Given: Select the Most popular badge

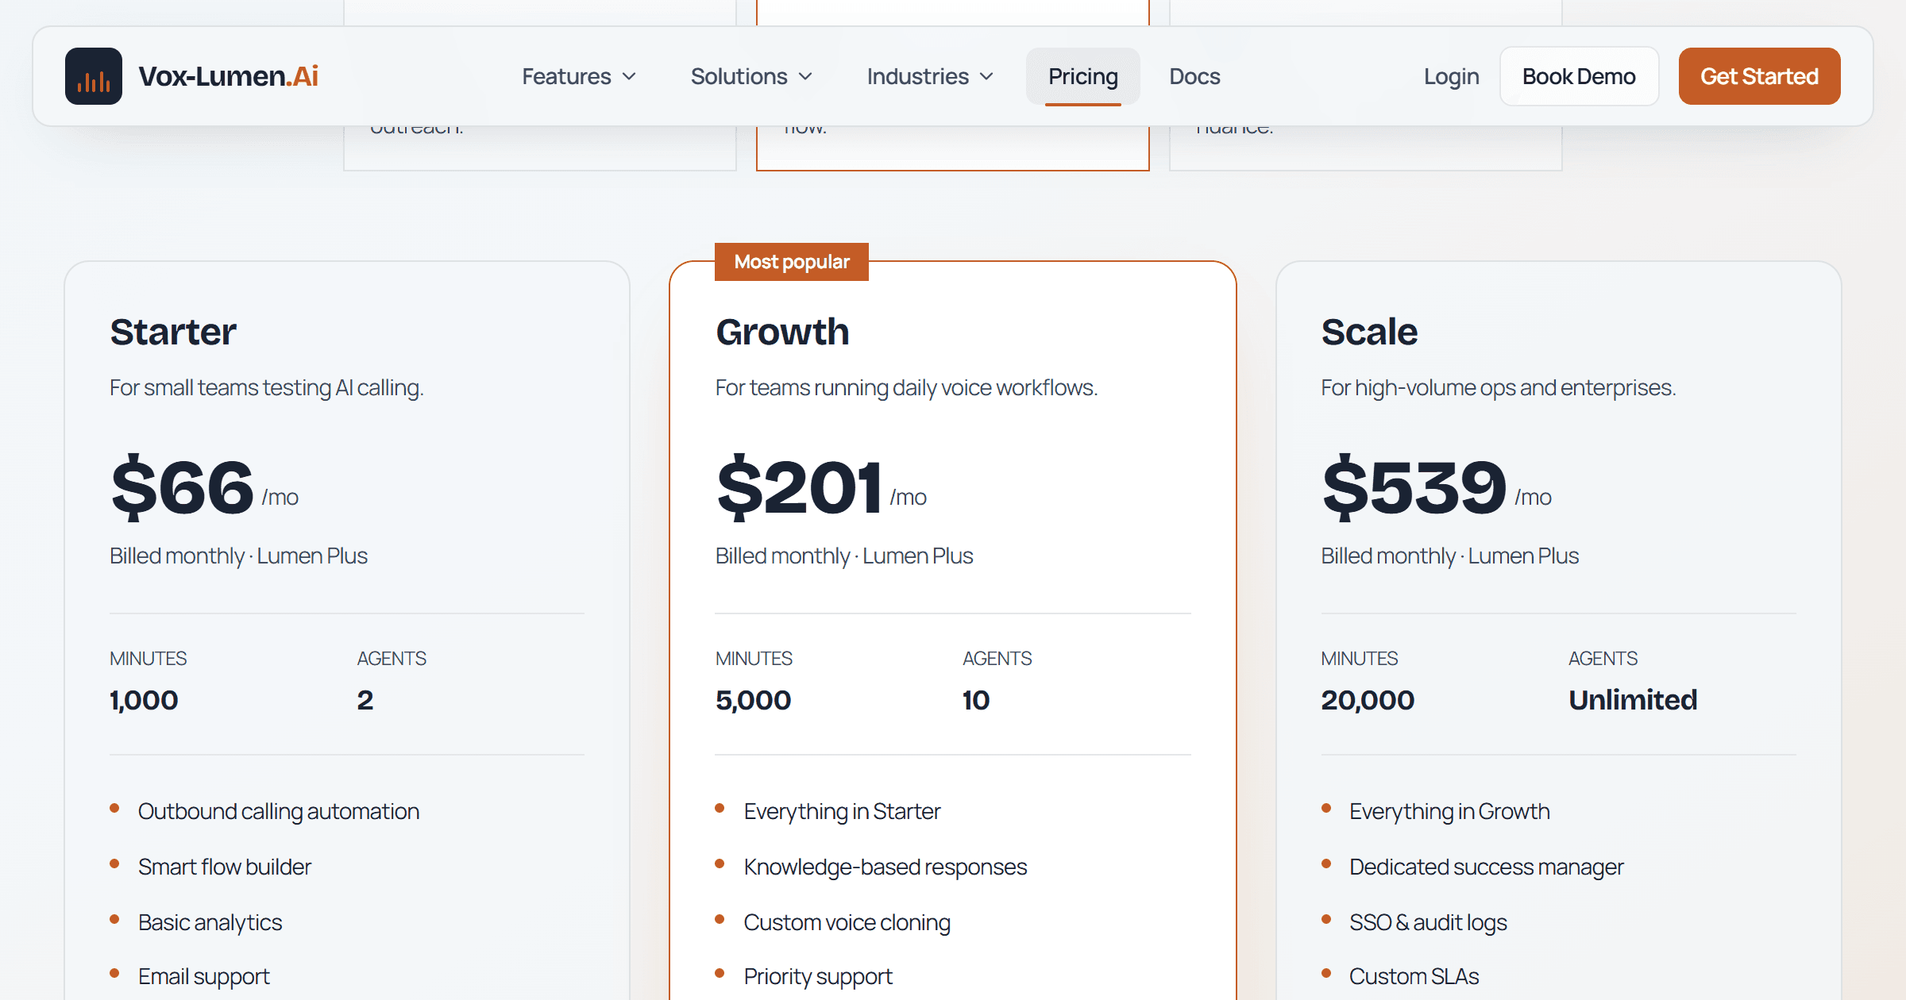Looking at the screenshot, I should [792, 262].
